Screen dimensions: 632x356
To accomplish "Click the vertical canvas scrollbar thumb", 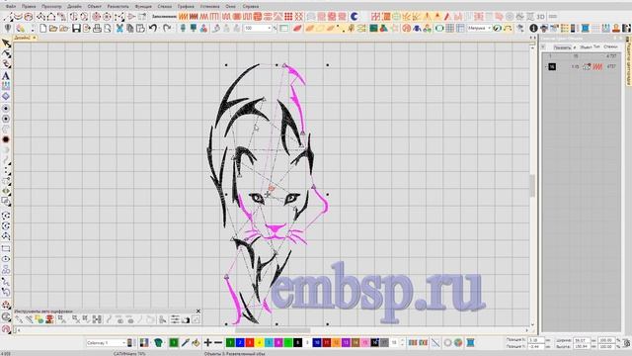I will tap(532, 186).
